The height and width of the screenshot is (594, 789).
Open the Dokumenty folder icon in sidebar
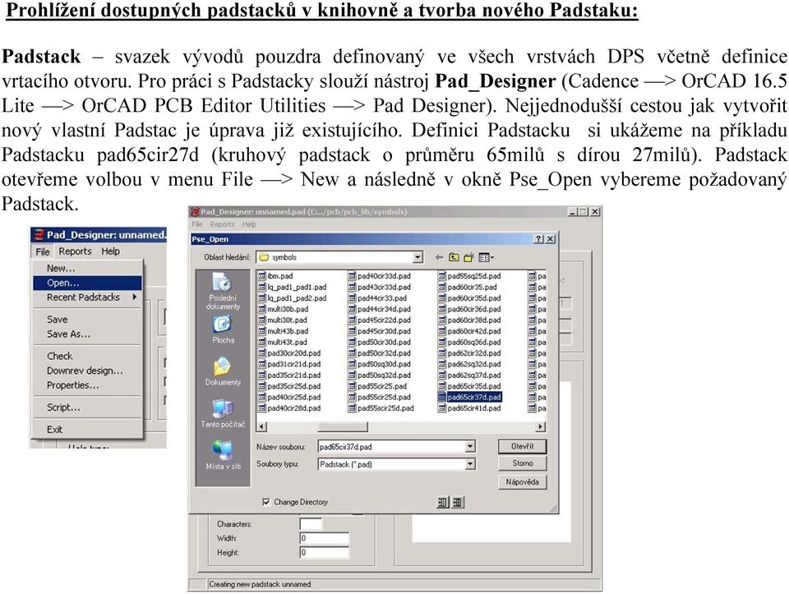coord(222,366)
